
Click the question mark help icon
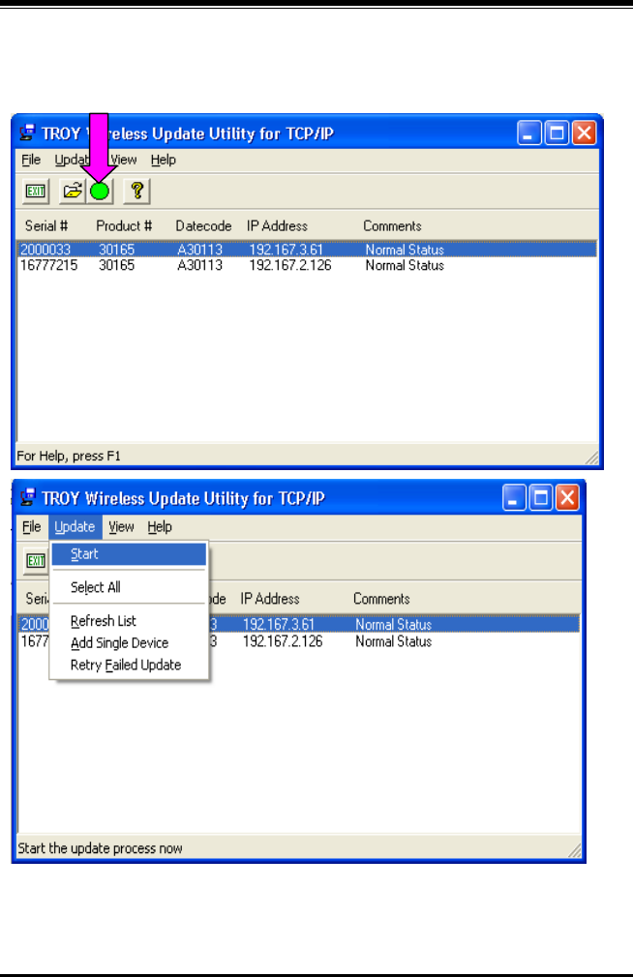coord(136,192)
